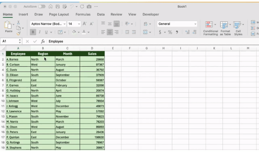
Task: Toggle Italic formatting
Action: coord(40,32)
